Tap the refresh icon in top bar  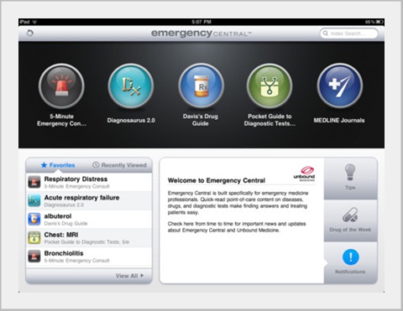point(30,34)
